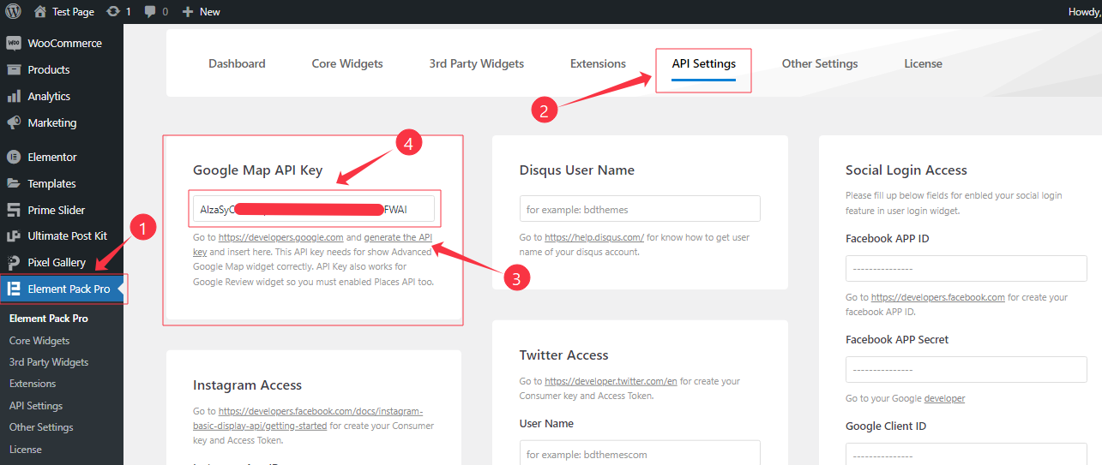The height and width of the screenshot is (465, 1102).
Task: Open the Test Page home icon
Action: pos(40,12)
